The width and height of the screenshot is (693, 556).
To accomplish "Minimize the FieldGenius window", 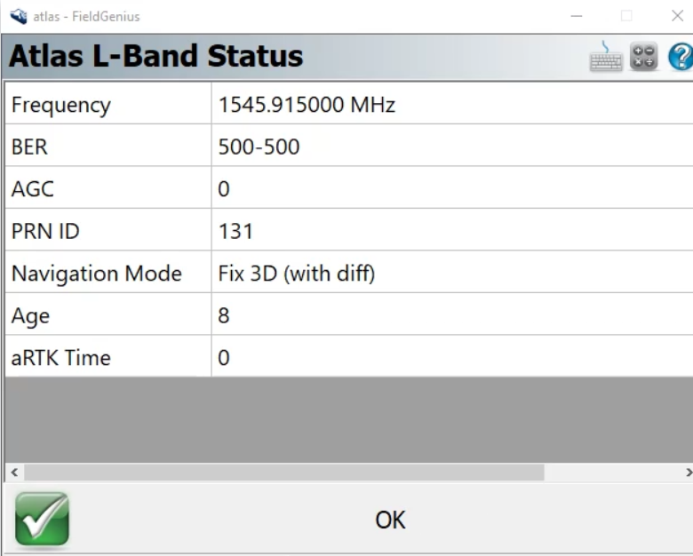I will (577, 16).
